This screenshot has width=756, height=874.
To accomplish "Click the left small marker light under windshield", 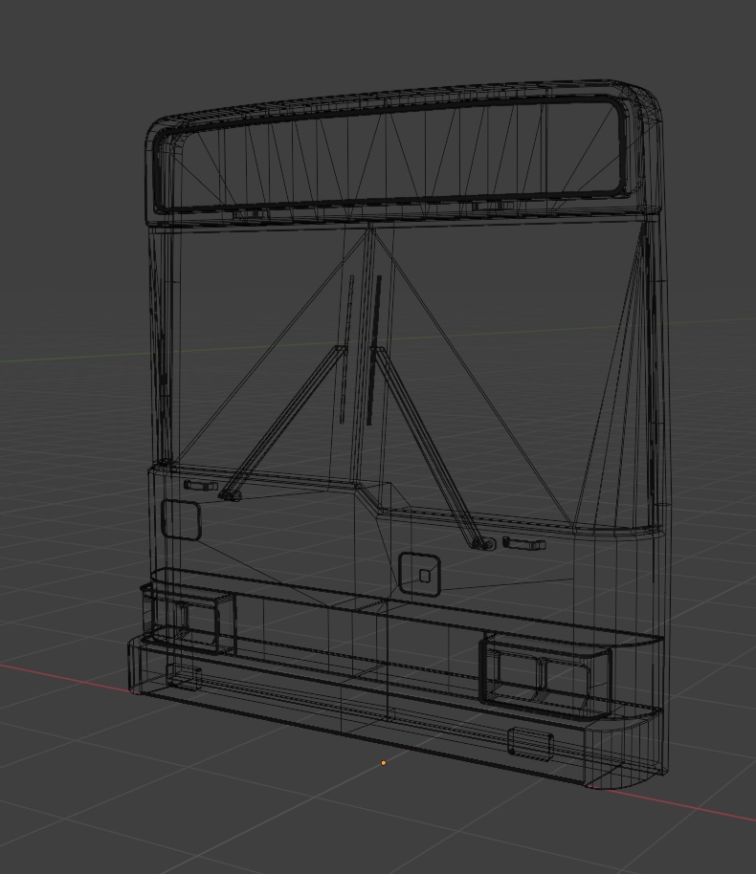I will pyautogui.click(x=201, y=486).
